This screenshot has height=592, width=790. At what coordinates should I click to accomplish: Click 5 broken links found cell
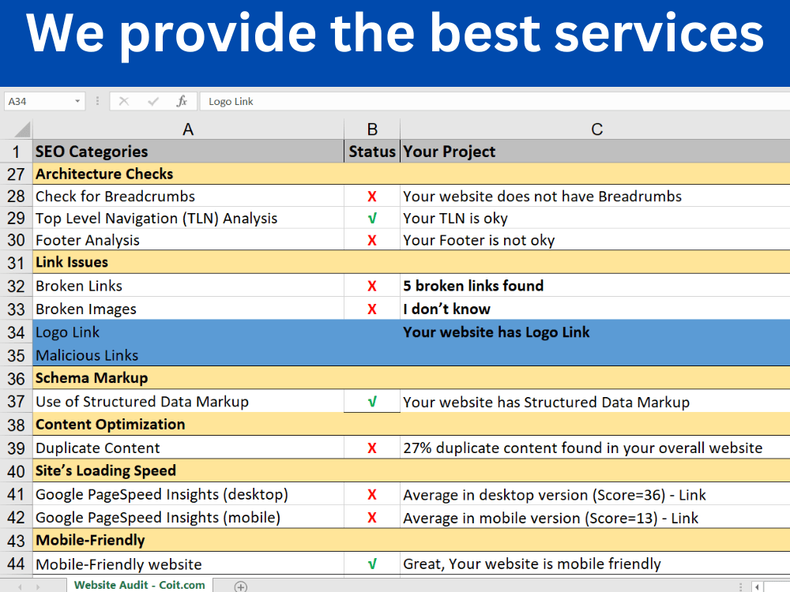tap(596, 286)
